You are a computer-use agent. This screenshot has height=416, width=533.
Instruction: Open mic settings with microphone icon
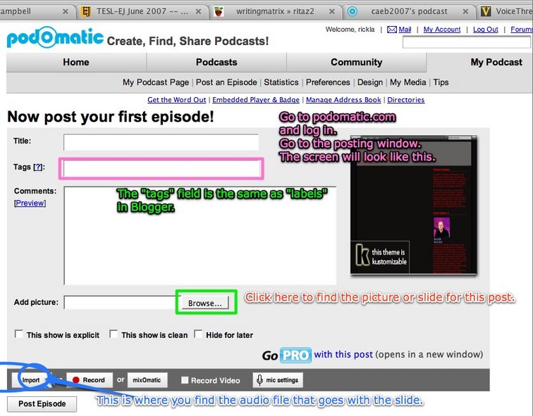click(278, 380)
